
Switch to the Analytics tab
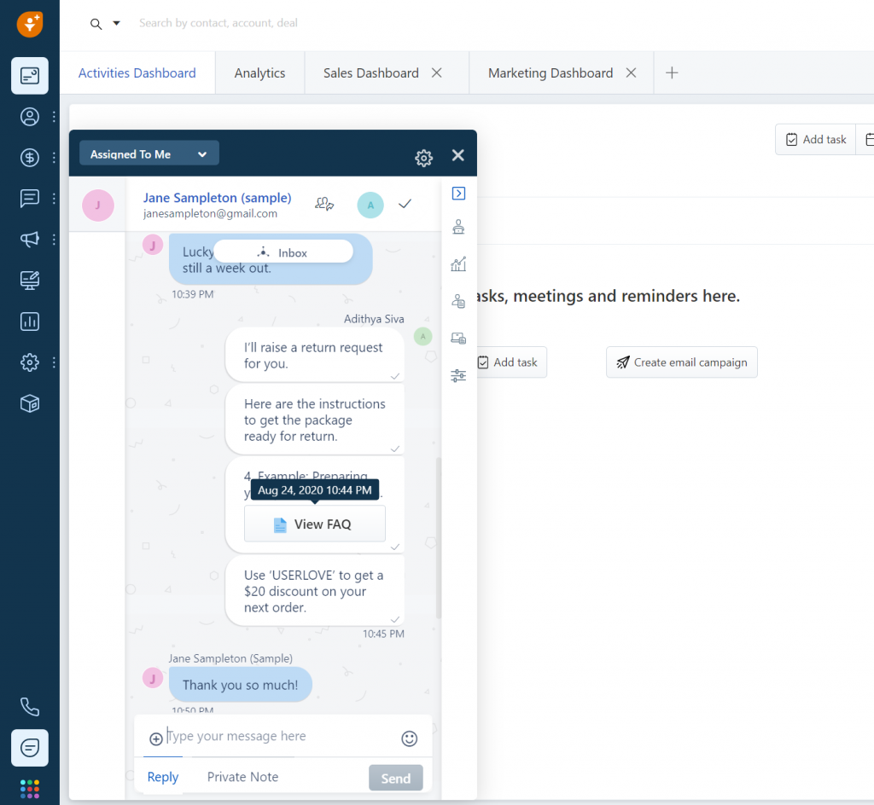coord(259,72)
